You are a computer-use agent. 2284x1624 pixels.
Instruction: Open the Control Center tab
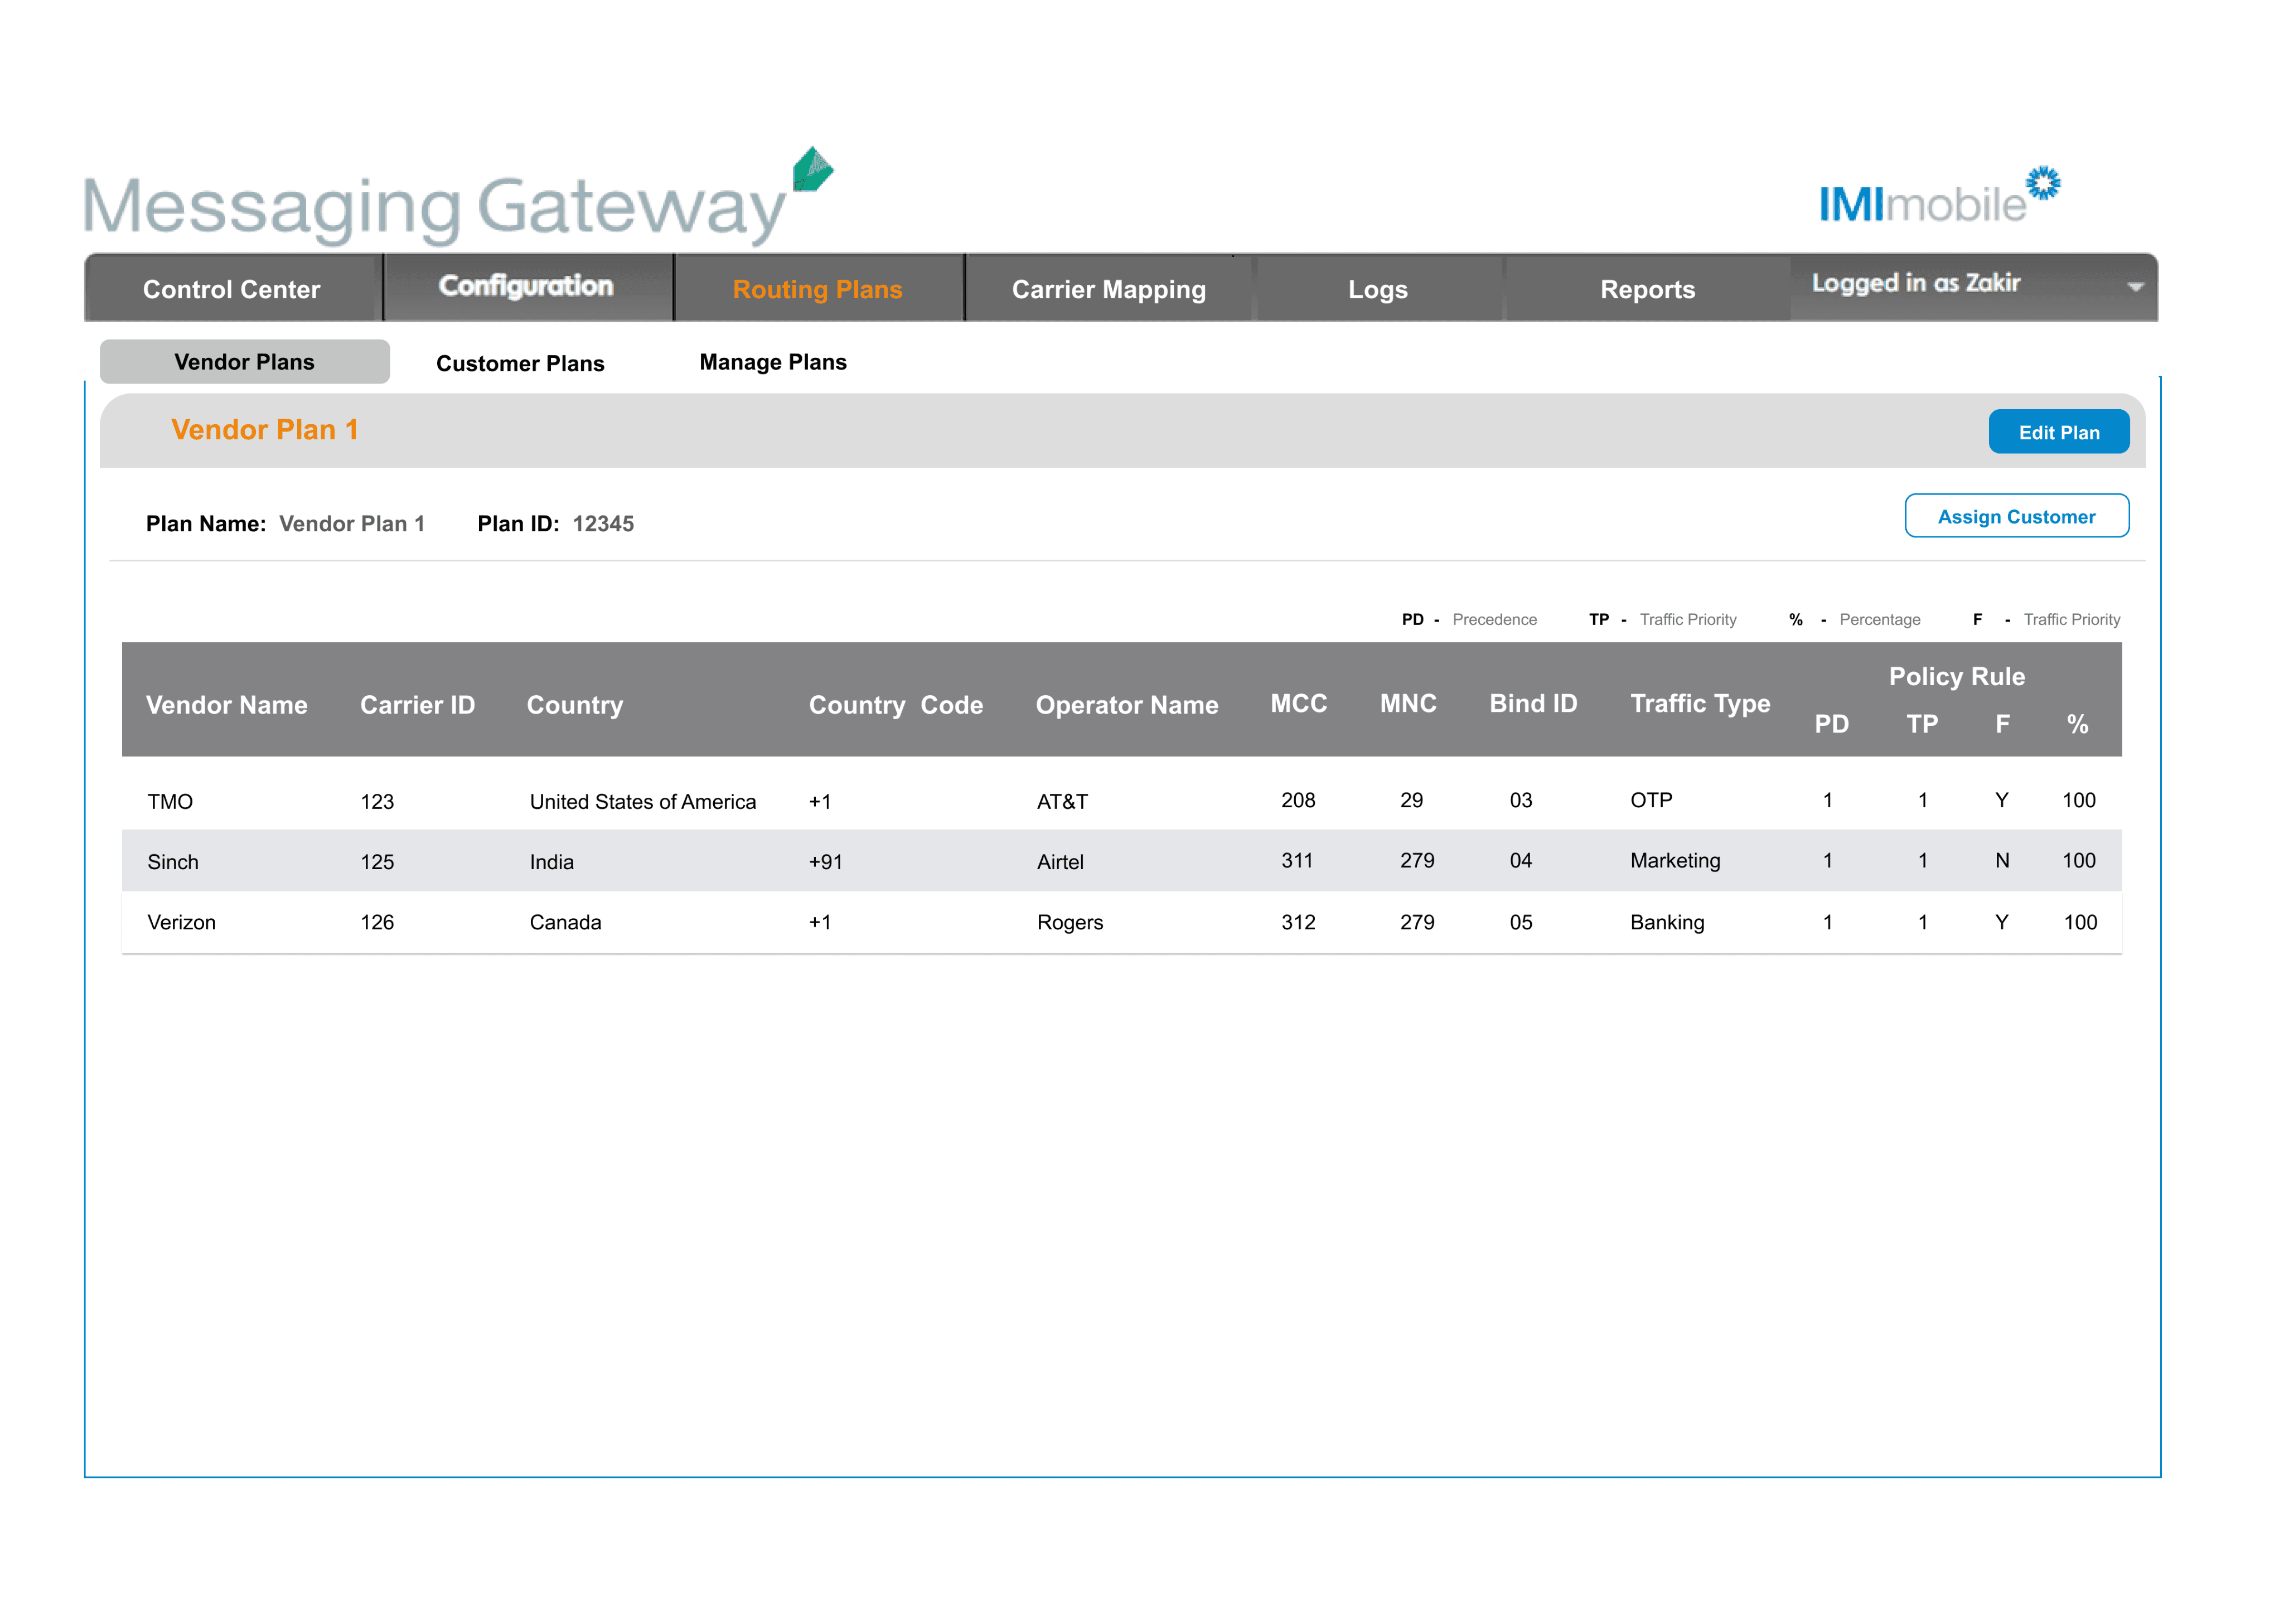(232, 289)
